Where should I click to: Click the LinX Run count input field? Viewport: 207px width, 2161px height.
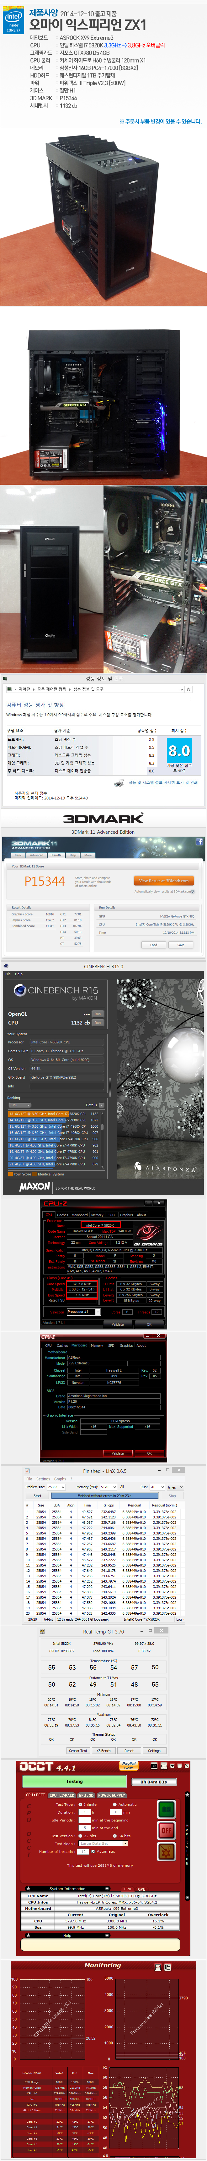pos(157,1487)
